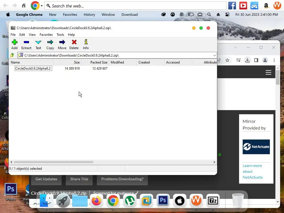
Task: Click the home icon in top browser bar
Action: click(x=24, y=6)
